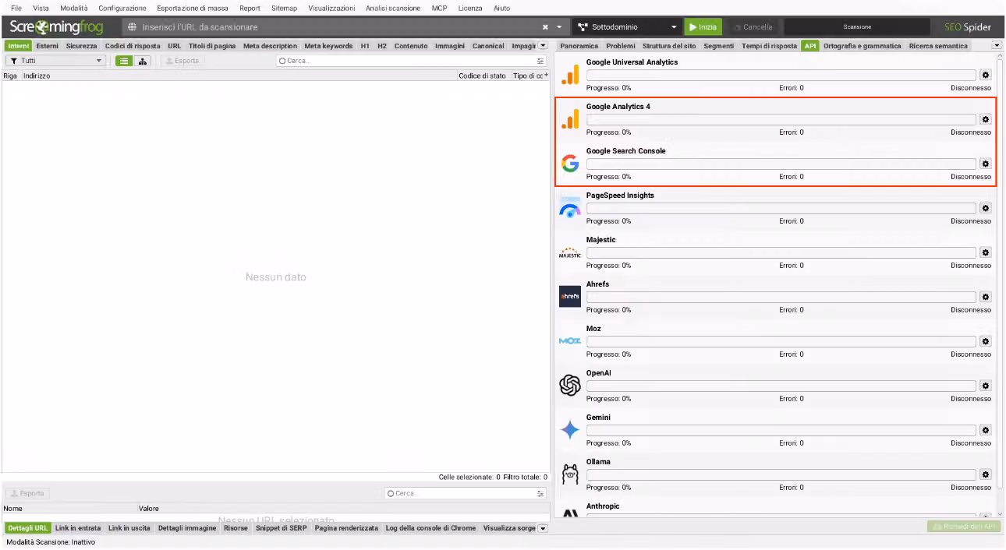Open the Ortografia e grammatica tab
1006x550 pixels.
coord(863,46)
